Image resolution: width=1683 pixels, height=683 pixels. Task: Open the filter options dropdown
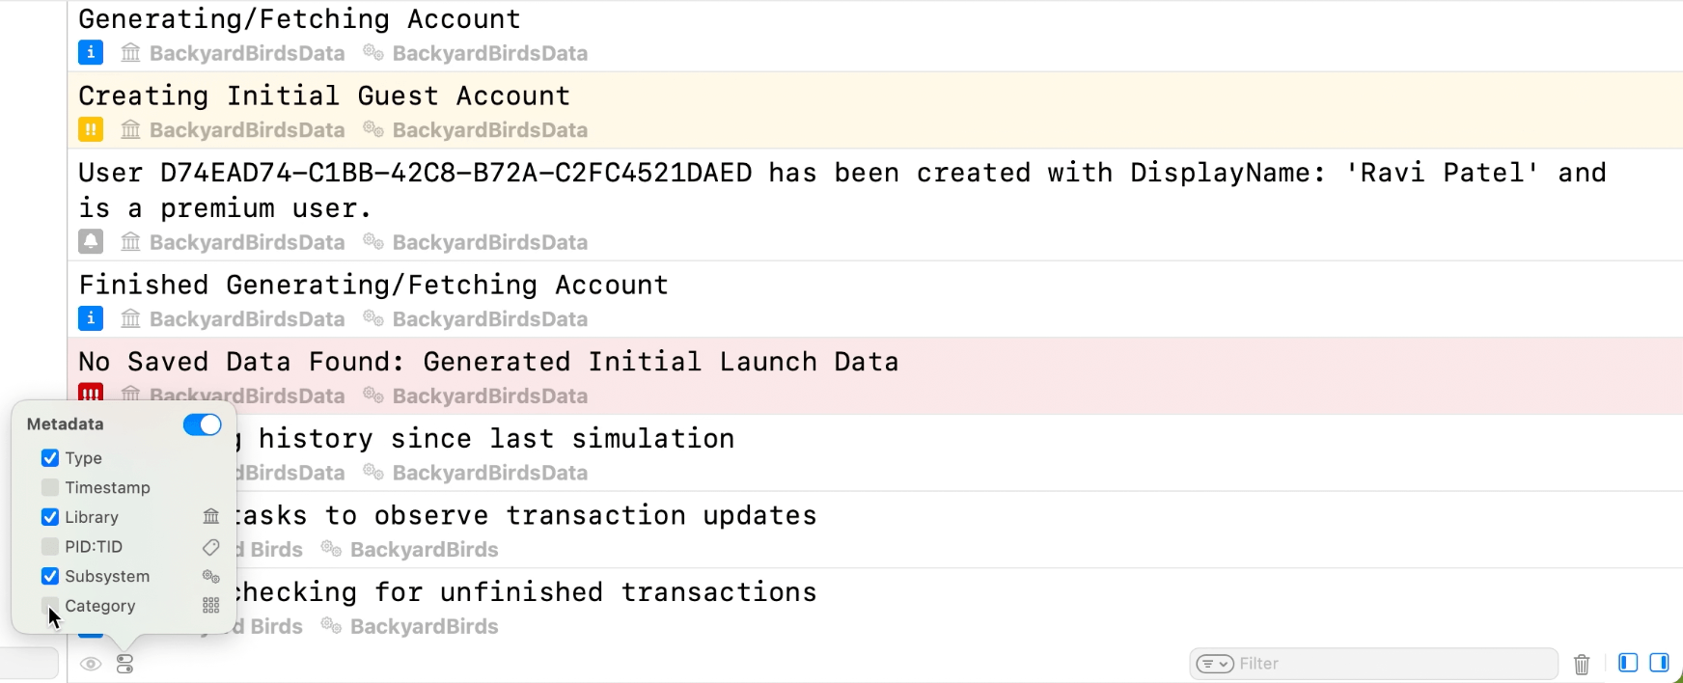pos(1214,664)
